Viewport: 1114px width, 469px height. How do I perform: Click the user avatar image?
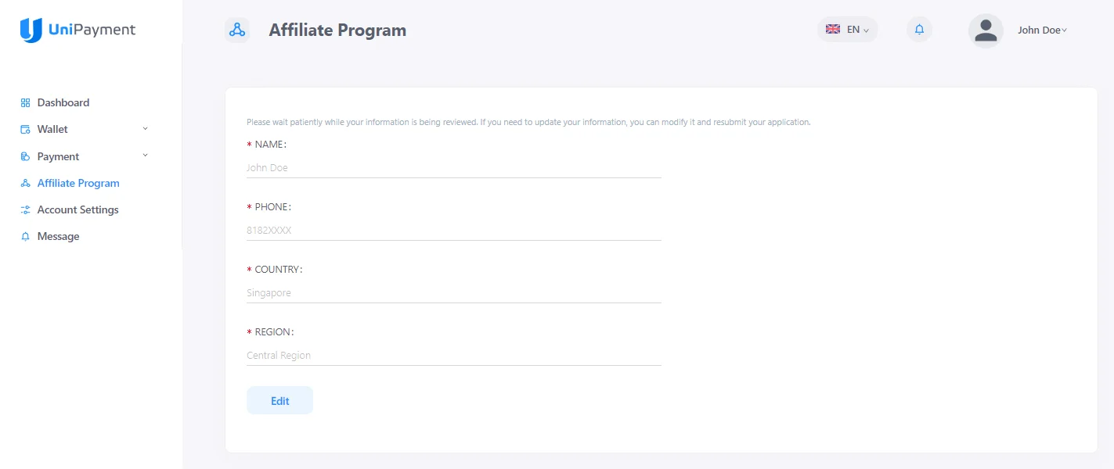click(986, 30)
